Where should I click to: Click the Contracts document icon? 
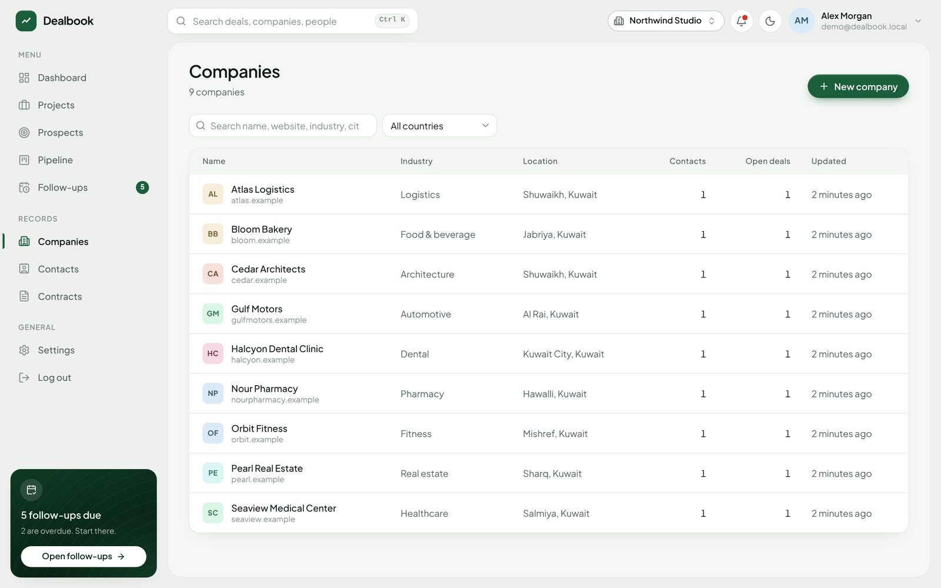click(24, 296)
